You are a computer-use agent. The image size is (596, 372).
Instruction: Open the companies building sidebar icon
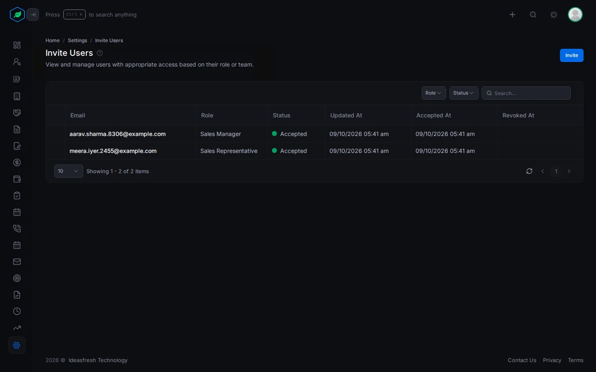click(17, 96)
